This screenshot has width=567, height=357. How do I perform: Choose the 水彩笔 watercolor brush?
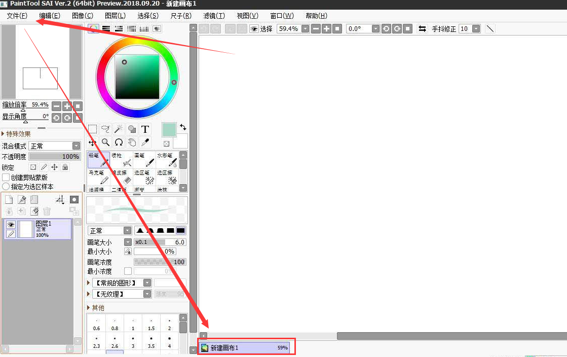[167, 160]
